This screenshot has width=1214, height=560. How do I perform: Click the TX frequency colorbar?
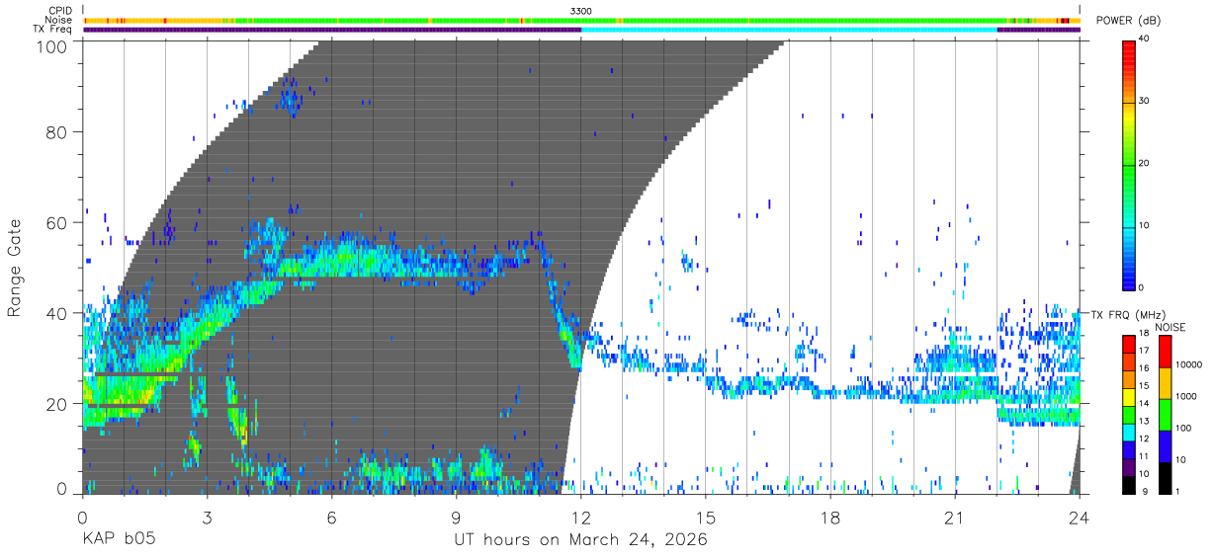[1128, 414]
